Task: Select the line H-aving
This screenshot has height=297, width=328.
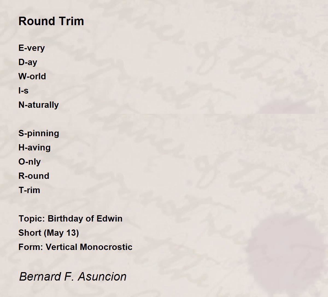Action: (35, 148)
